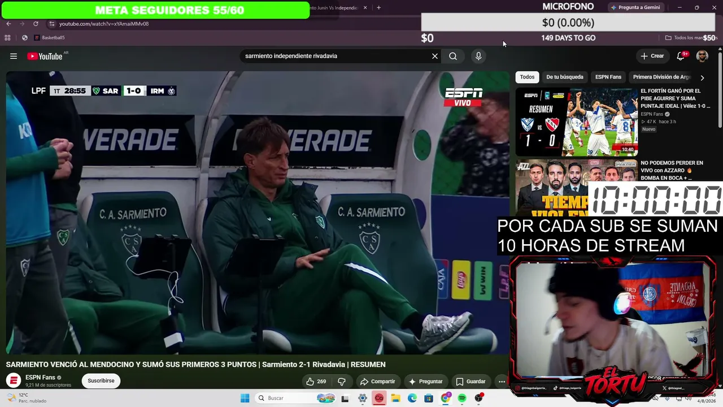Go to the YouTube home logo
The image size is (723, 407).
tap(45, 56)
